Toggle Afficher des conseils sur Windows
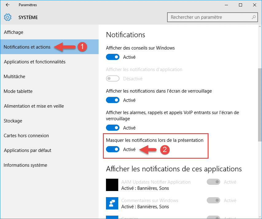 (x=113, y=57)
